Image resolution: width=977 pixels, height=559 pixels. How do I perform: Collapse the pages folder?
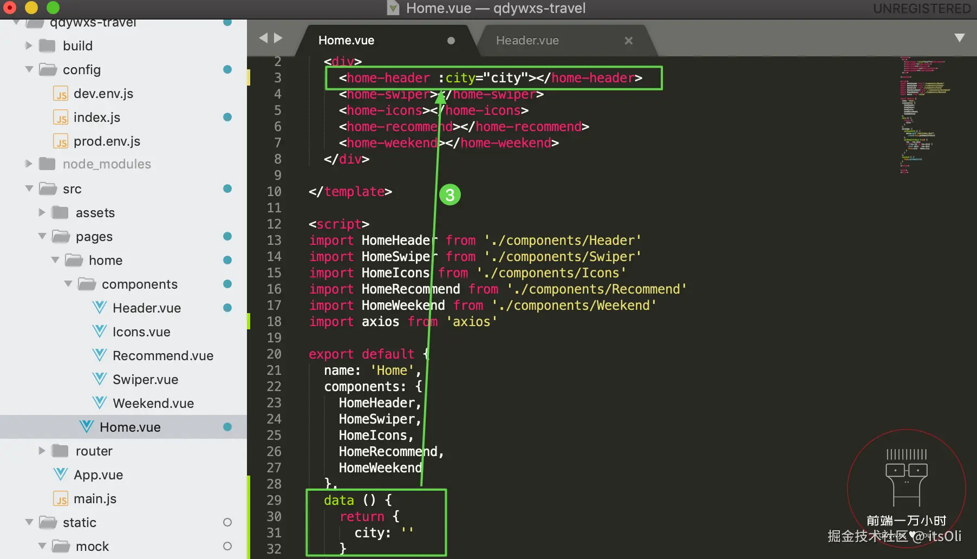click(42, 236)
